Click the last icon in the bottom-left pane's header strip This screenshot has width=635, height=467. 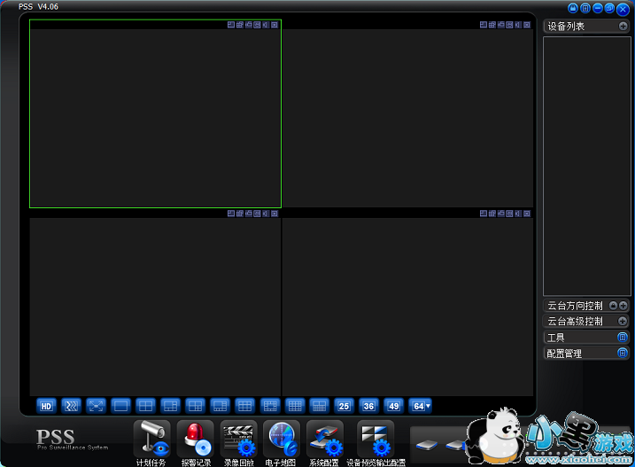pos(275,214)
